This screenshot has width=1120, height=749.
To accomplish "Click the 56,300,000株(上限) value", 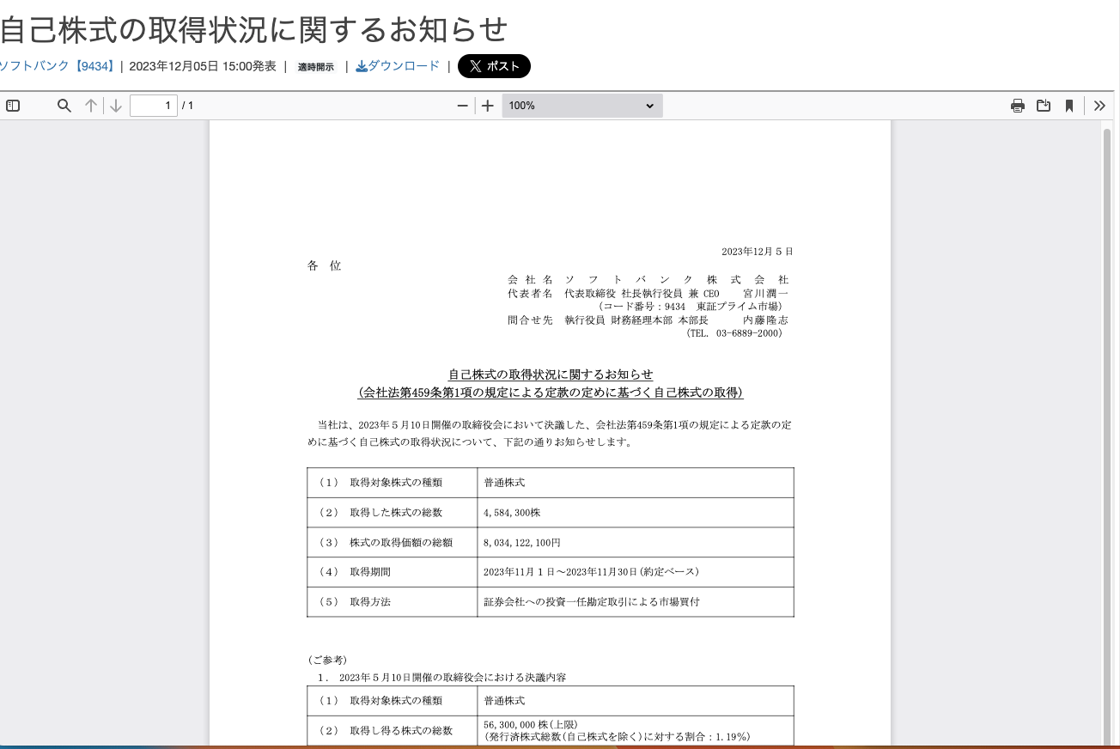I will click(x=531, y=725).
